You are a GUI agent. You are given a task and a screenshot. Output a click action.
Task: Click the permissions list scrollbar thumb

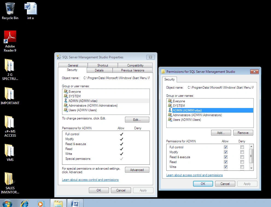pyautogui.click(x=251, y=156)
